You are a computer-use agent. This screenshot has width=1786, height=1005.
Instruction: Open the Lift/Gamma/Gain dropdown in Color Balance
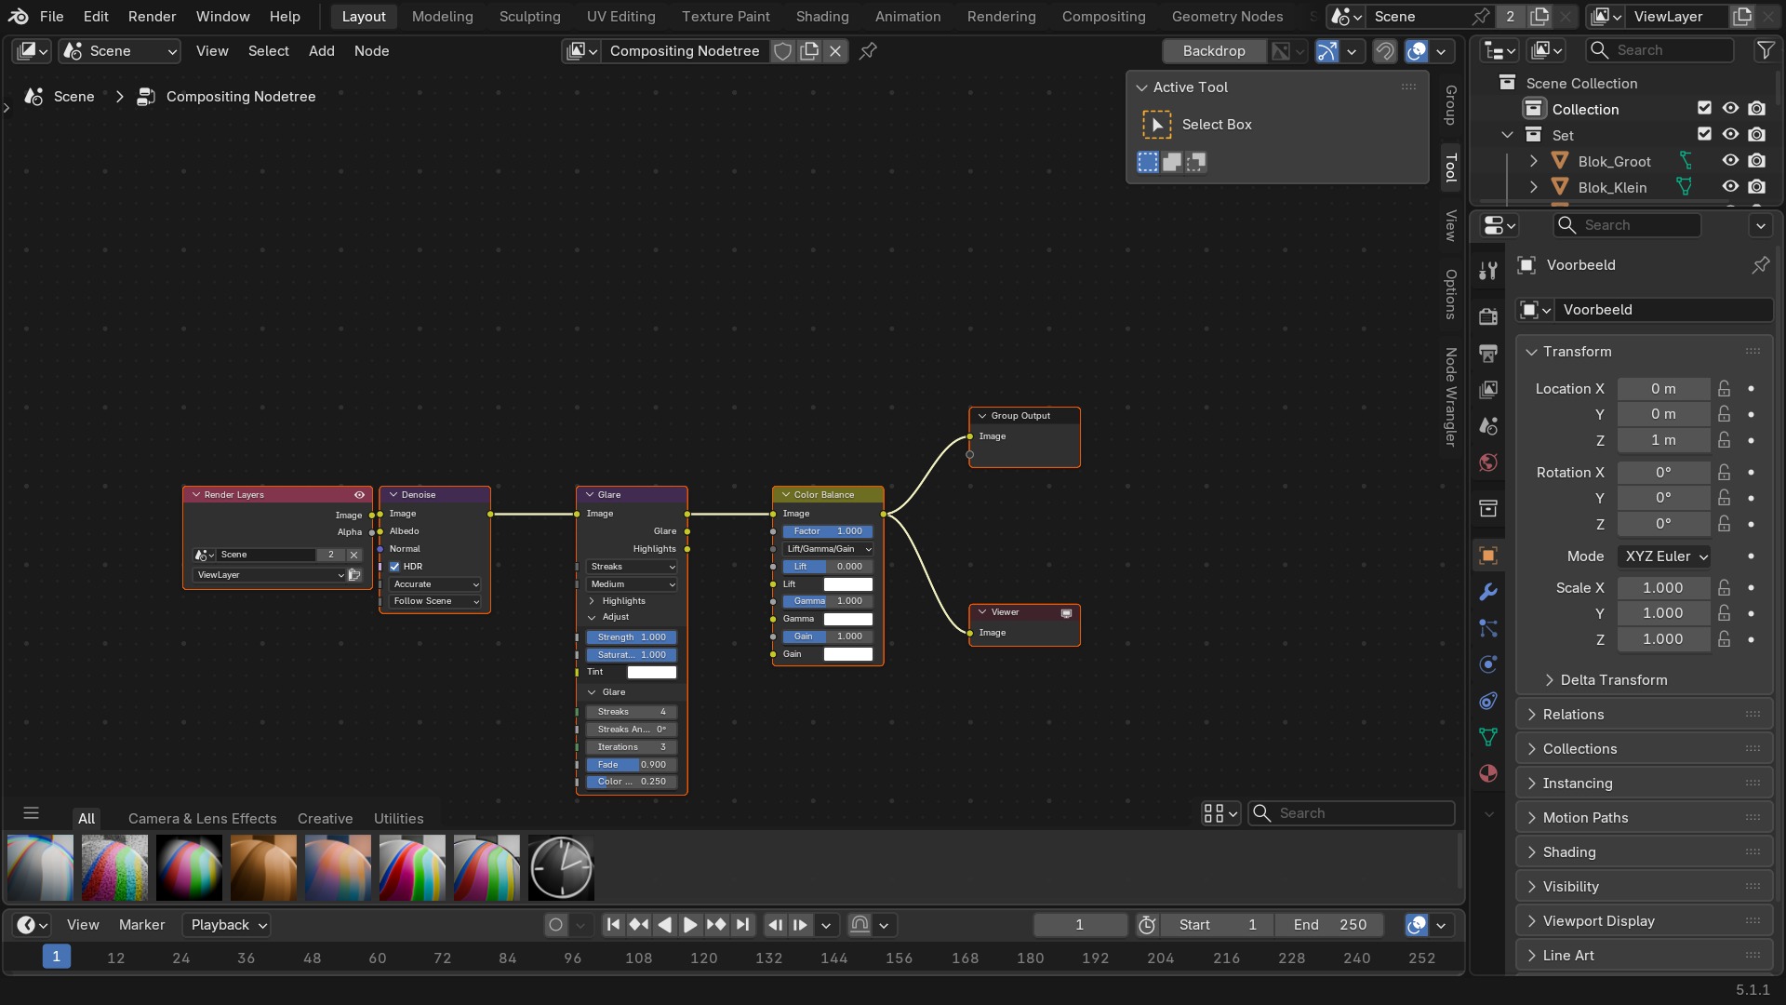(x=828, y=549)
